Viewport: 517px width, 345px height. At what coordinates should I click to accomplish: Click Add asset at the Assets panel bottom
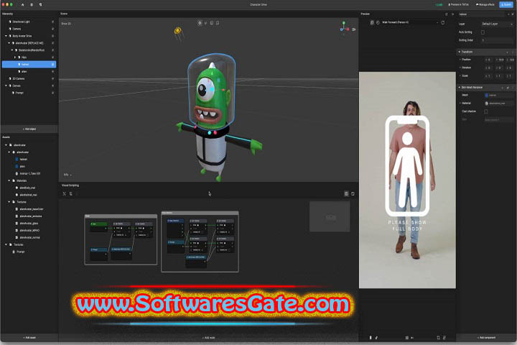point(29,338)
